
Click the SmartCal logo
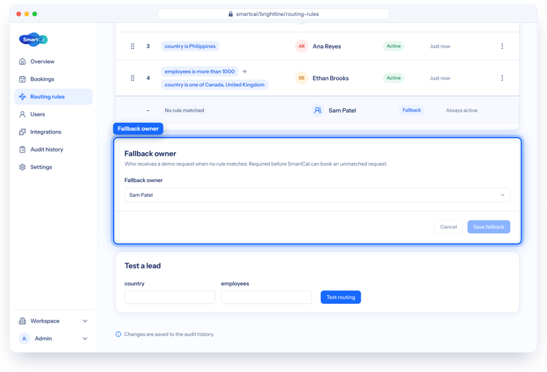click(x=33, y=39)
